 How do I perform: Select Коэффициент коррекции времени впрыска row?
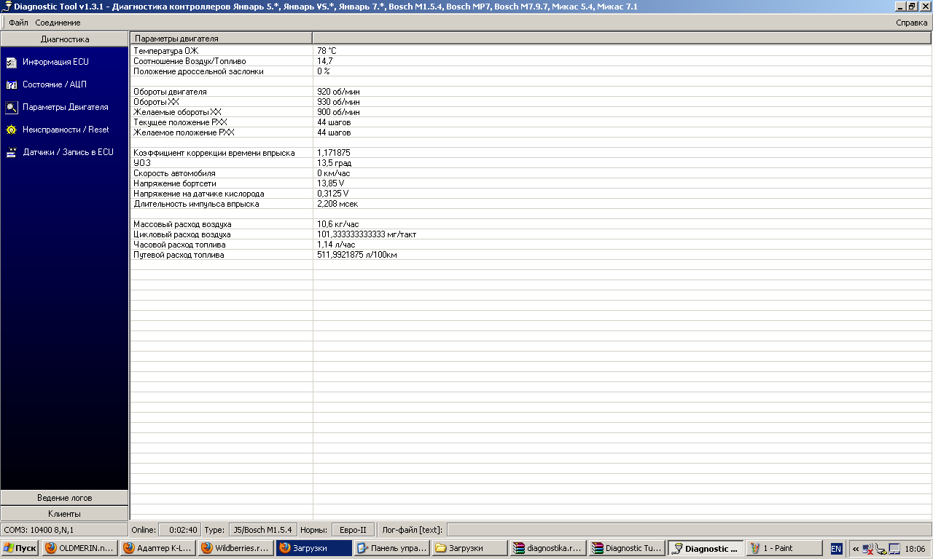531,153
